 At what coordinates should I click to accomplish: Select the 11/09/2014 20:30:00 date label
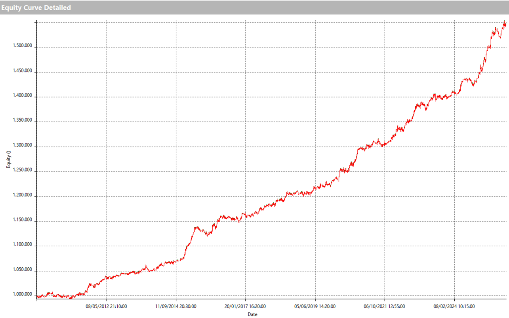tap(176, 306)
